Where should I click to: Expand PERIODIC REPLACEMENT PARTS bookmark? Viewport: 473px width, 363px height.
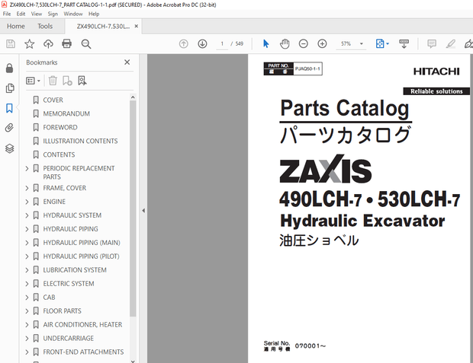click(27, 168)
